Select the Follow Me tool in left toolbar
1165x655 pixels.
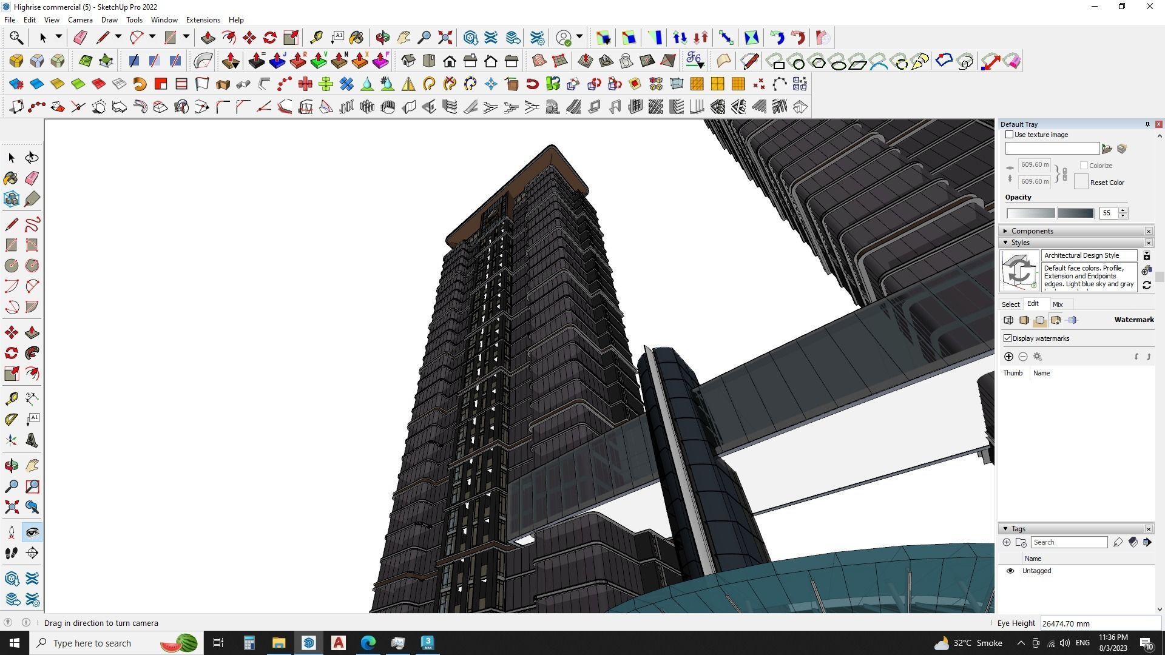[x=32, y=353]
